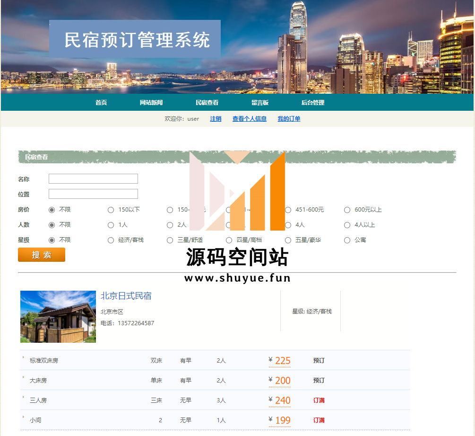Click the ¥240 price
475x436 pixels.
(280, 400)
